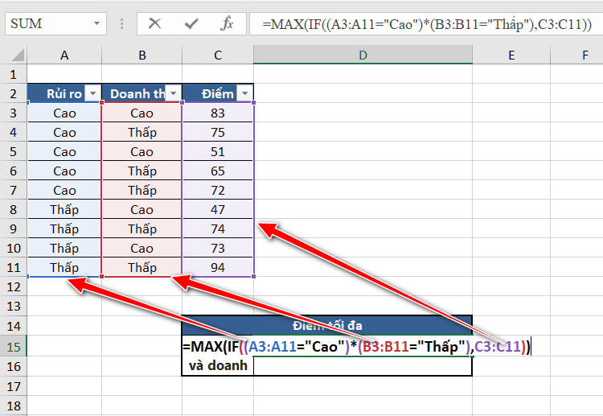Select row 17 header

tap(14, 386)
